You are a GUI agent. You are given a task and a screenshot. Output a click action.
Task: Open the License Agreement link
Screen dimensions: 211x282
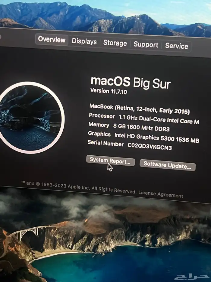pyautogui.click(x=161, y=194)
